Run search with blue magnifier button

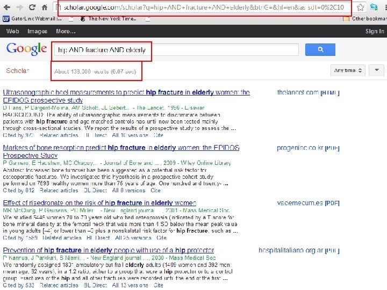320,49
